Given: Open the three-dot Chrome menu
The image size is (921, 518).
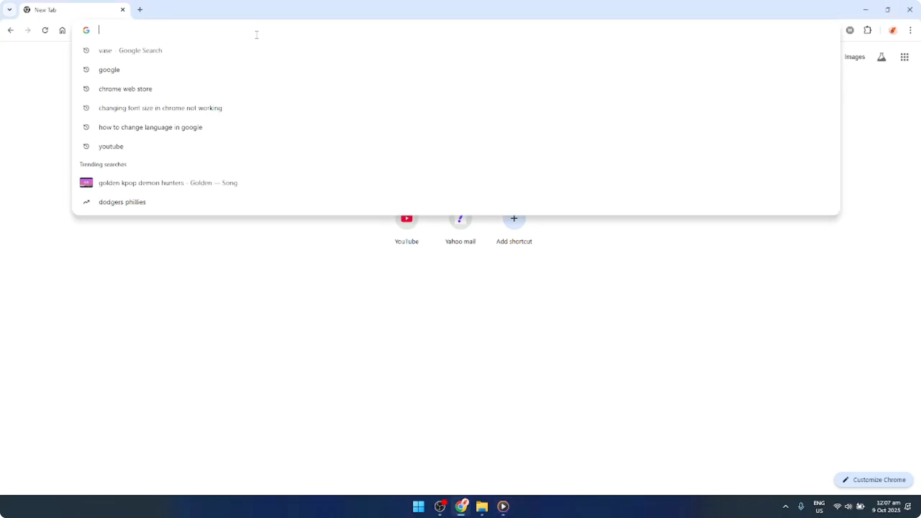Looking at the screenshot, I should pos(911,30).
